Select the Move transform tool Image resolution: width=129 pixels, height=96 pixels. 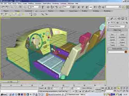click(x=48, y=7)
